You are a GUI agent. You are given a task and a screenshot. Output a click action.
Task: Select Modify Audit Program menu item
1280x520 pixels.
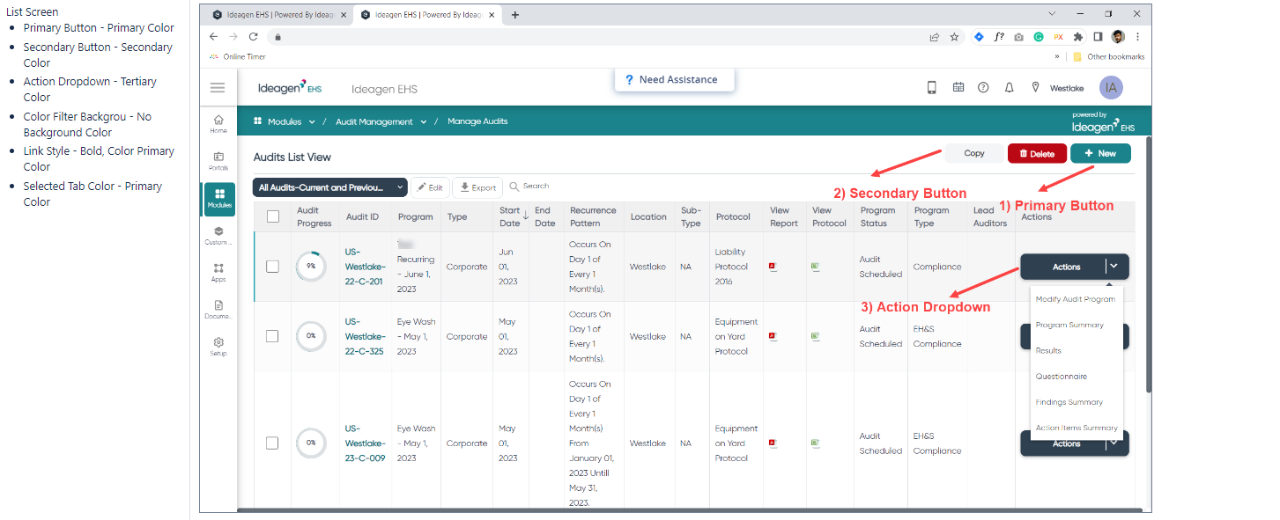[1076, 299]
